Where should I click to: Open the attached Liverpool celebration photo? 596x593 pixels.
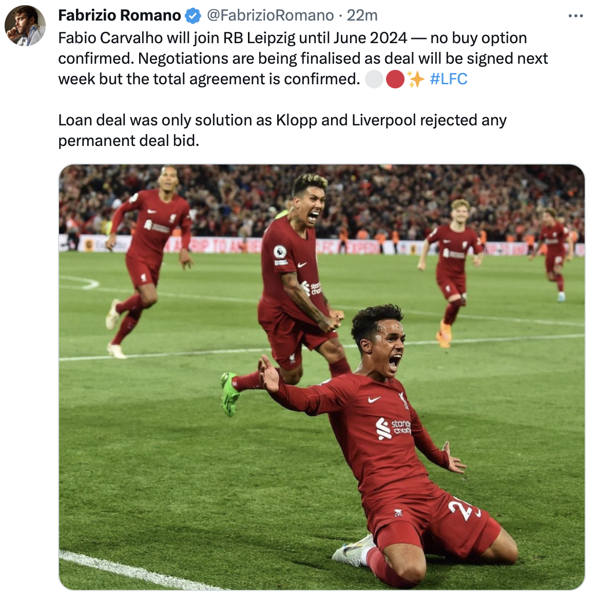point(321,377)
